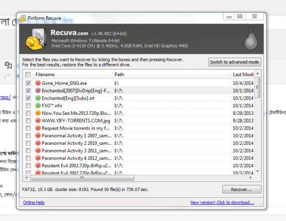Click the red dot beside WWW.YIFY-TORRENTS.COM.jpg
Image resolution: width=286 pixels, height=221 pixels.
pos(38,121)
